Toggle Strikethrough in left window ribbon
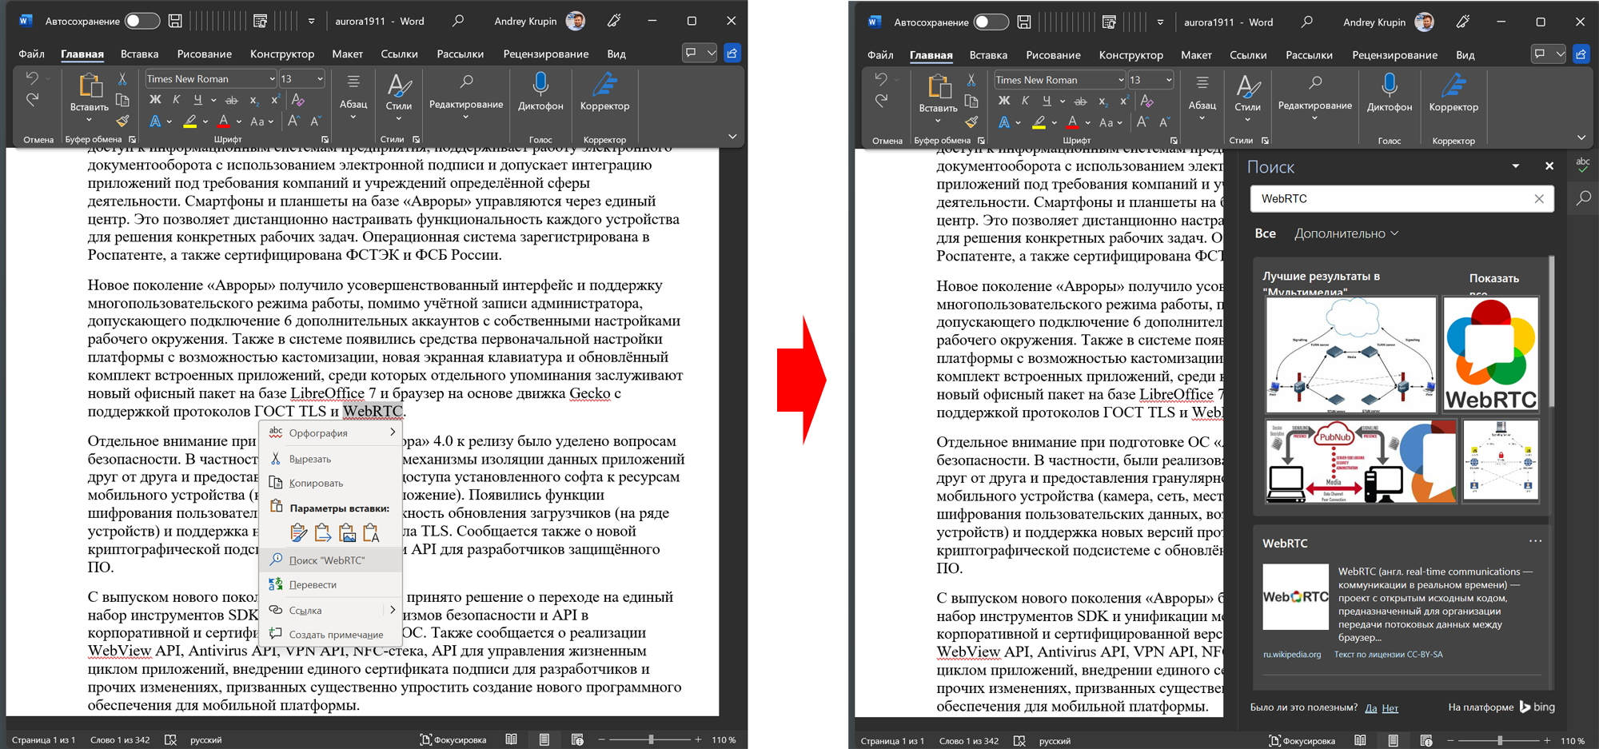The width and height of the screenshot is (1599, 749). click(x=232, y=101)
